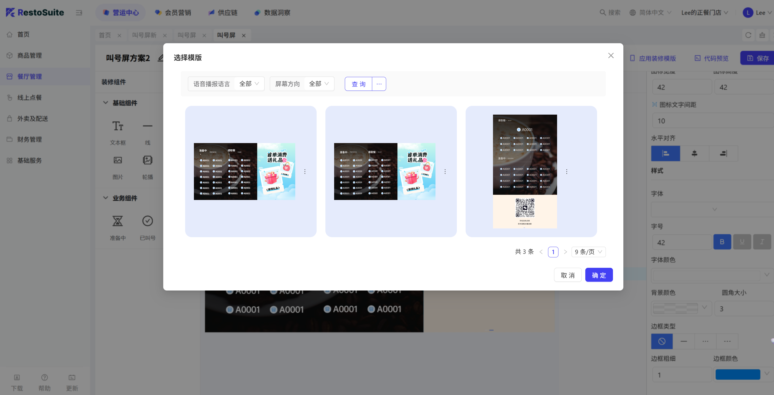Click the 取消 button

[567, 275]
